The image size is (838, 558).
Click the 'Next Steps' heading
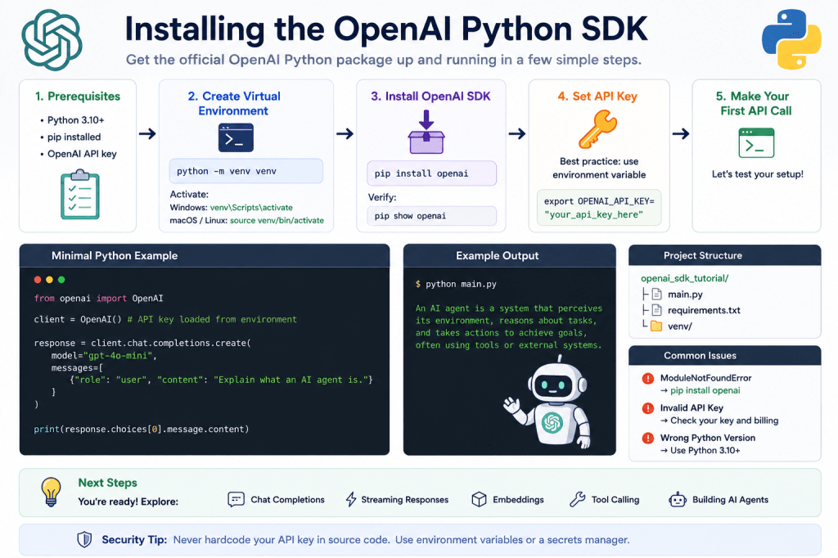tap(107, 483)
